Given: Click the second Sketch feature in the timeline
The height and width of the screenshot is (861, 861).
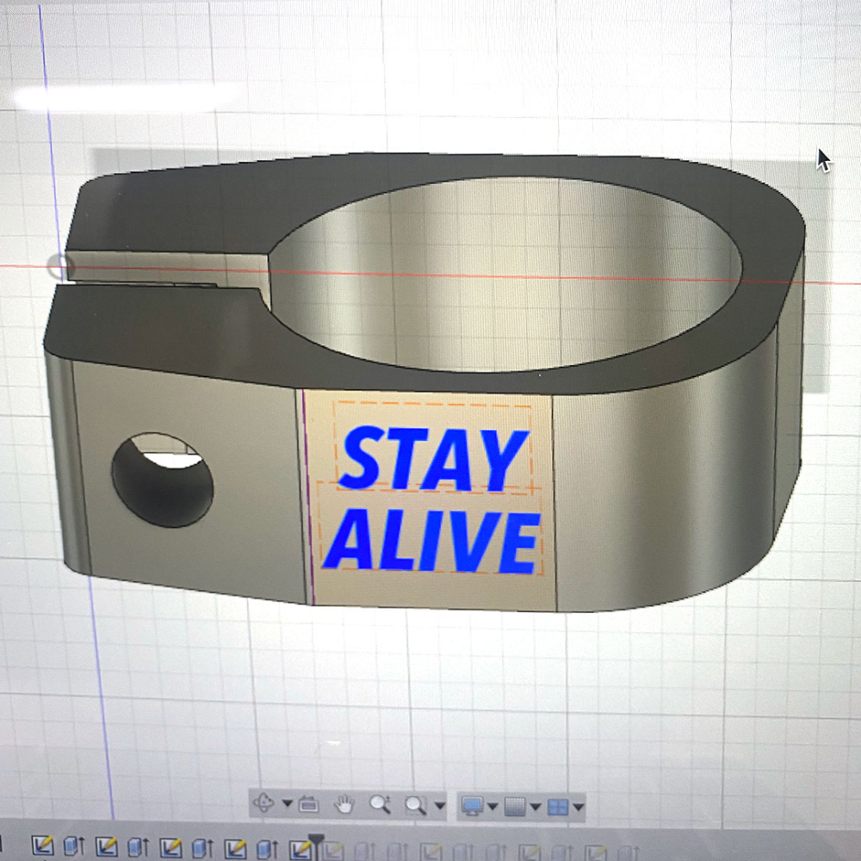Looking at the screenshot, I should [x=105, y=848].
